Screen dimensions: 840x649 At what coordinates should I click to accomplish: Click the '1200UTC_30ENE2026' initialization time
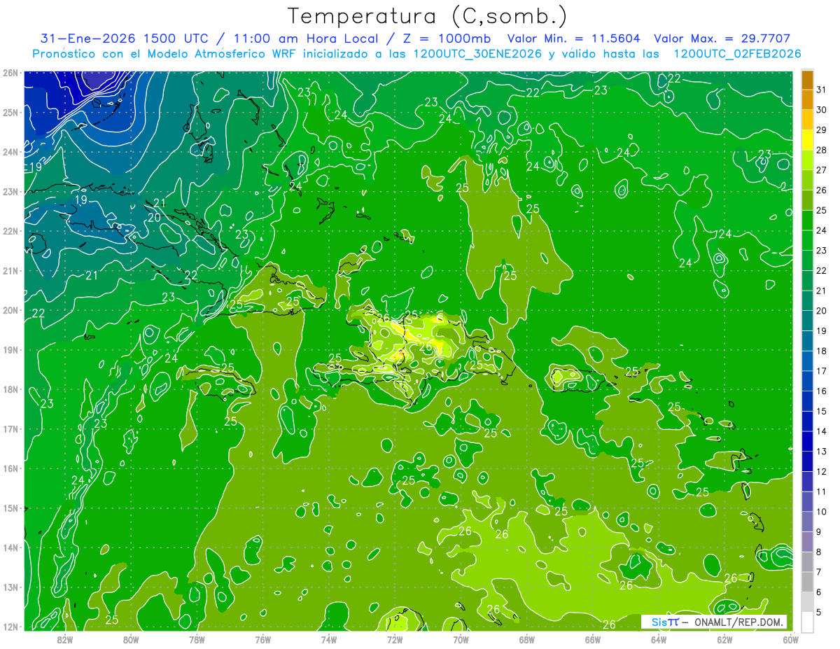[x=477, y=54]
